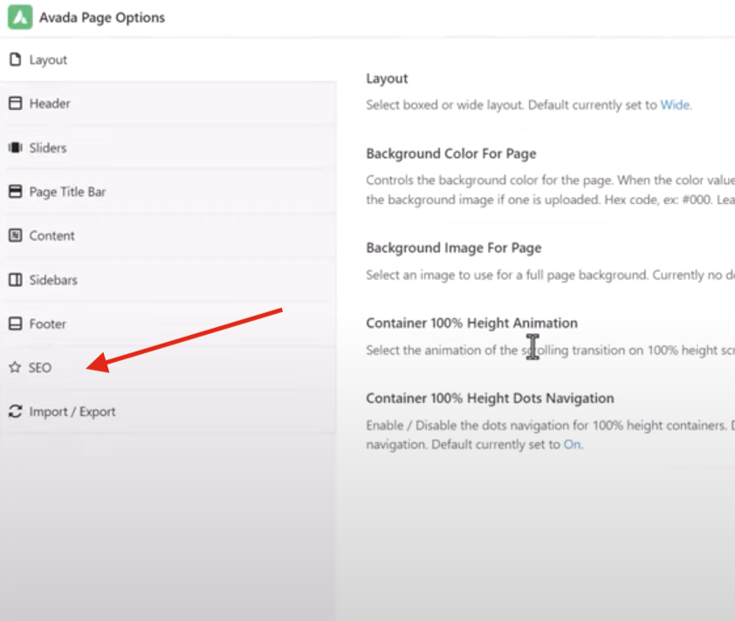Click the Select boxed or wide layout description

(x=529, y=105)
